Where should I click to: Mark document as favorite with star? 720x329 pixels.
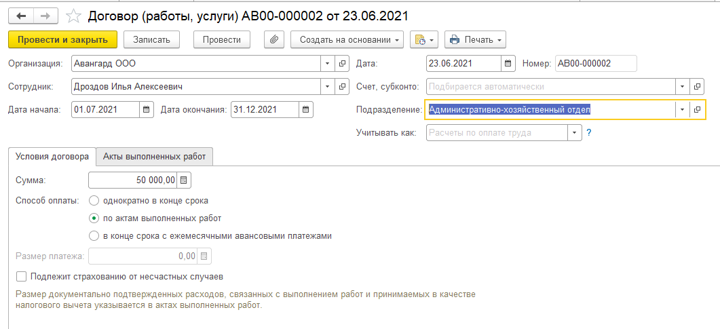coord(73,16)
